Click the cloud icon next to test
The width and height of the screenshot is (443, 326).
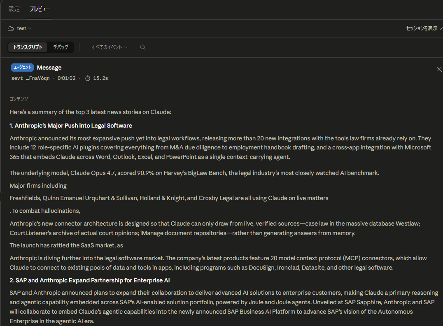(x=11, y=28)
